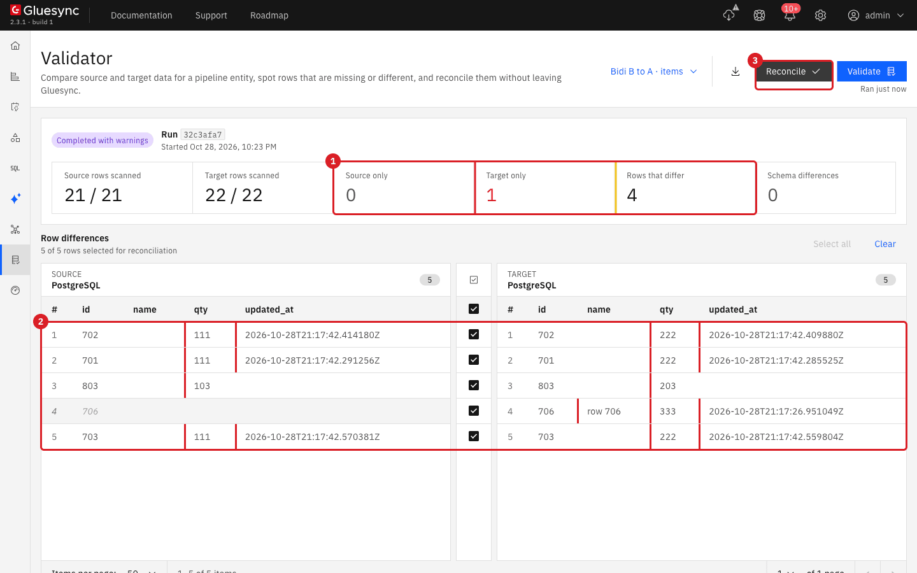Uncheck the checkbox for row id 703
917x573 pixels.
(x=474, y=436)
